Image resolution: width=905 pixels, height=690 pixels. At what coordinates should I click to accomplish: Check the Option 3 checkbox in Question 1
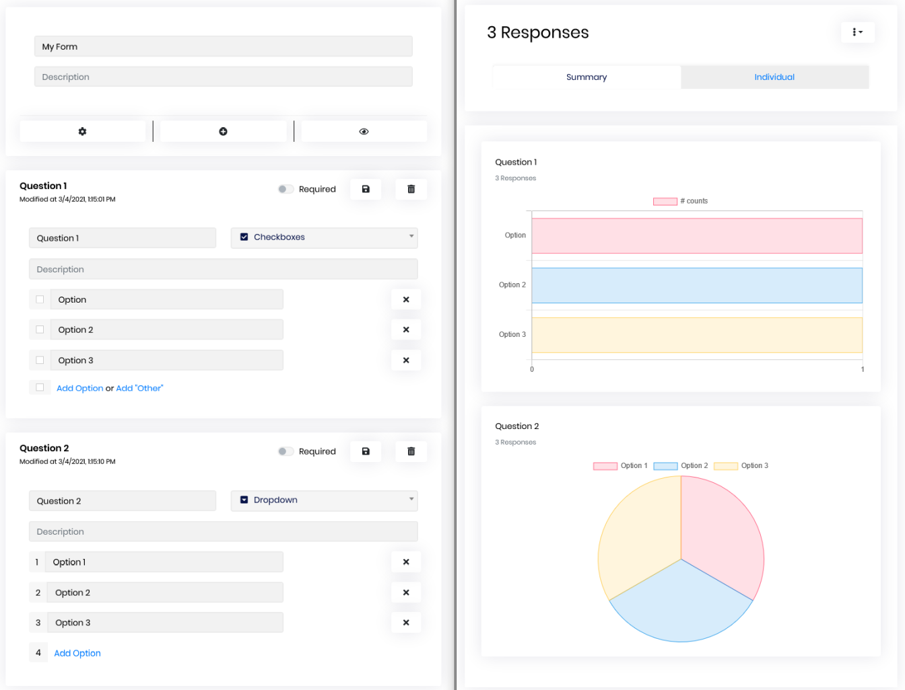(40, 360)
